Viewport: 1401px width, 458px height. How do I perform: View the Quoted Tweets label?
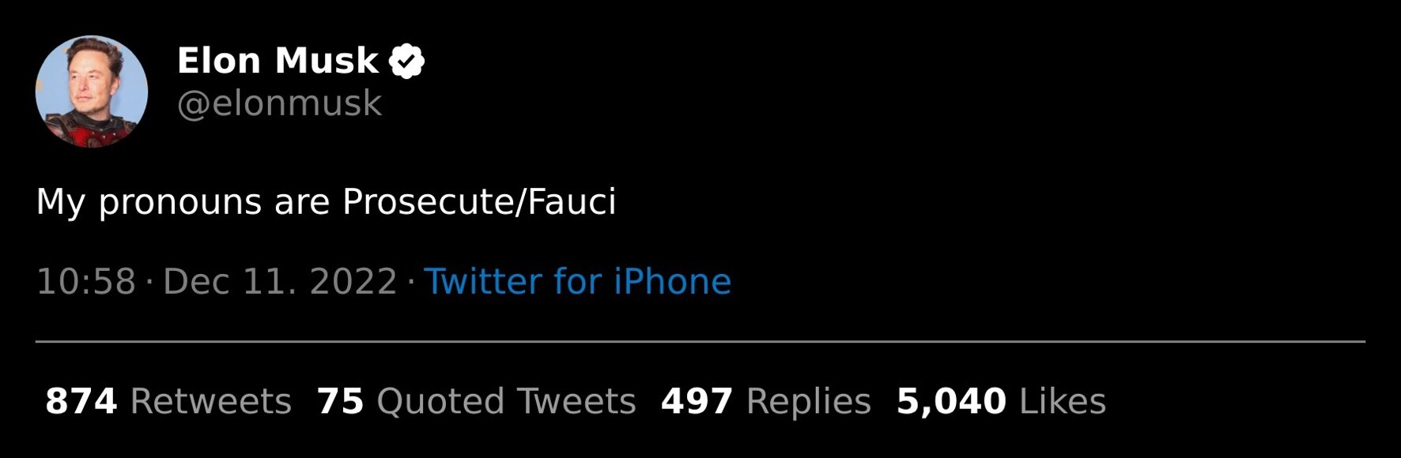tap(506, 401)
